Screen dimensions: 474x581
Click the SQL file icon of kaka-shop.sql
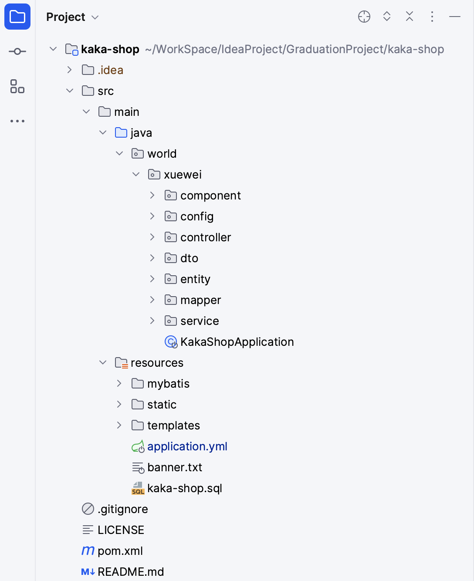(x=138, y=488)
